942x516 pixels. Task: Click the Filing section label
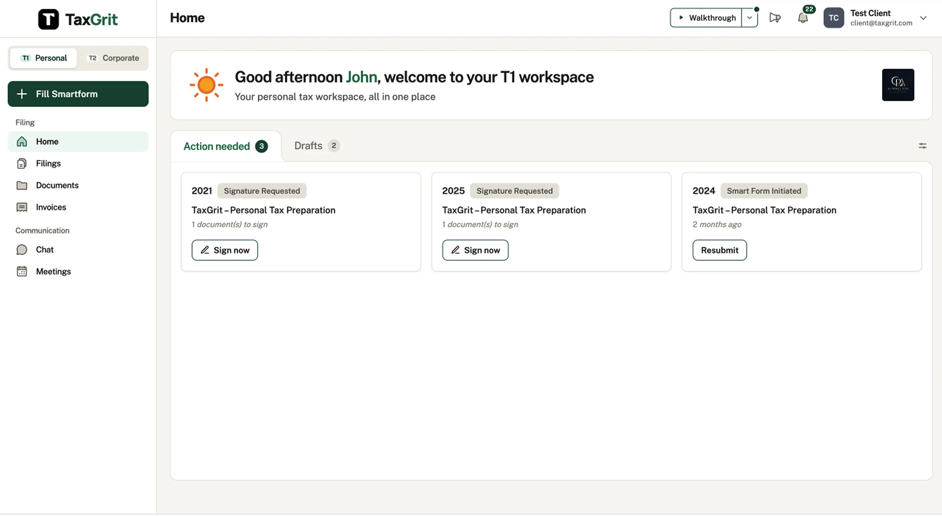coord(25,123)
